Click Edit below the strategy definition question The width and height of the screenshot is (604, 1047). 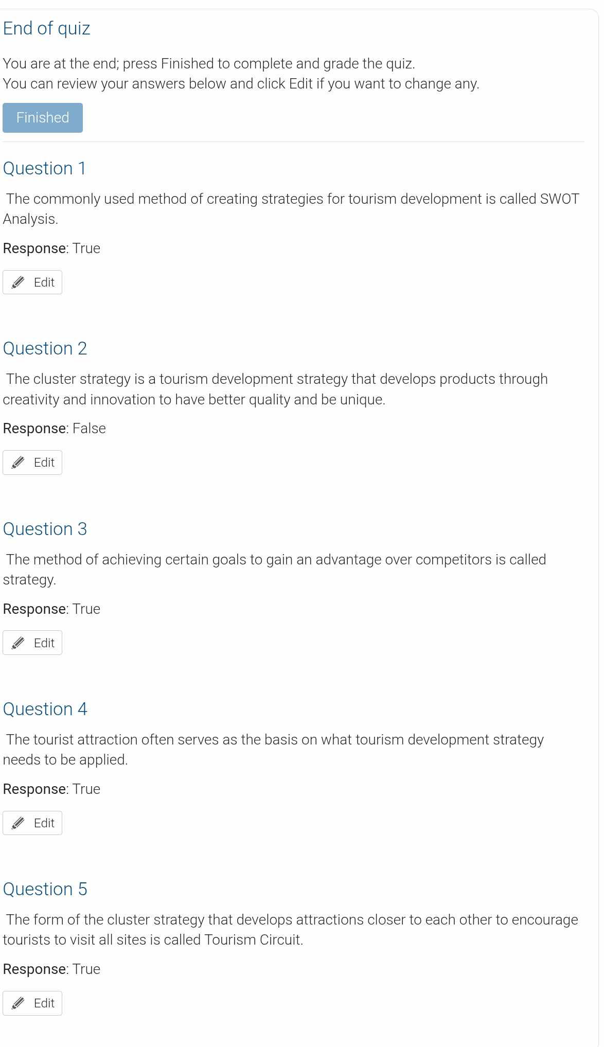[x=32, y=642]
